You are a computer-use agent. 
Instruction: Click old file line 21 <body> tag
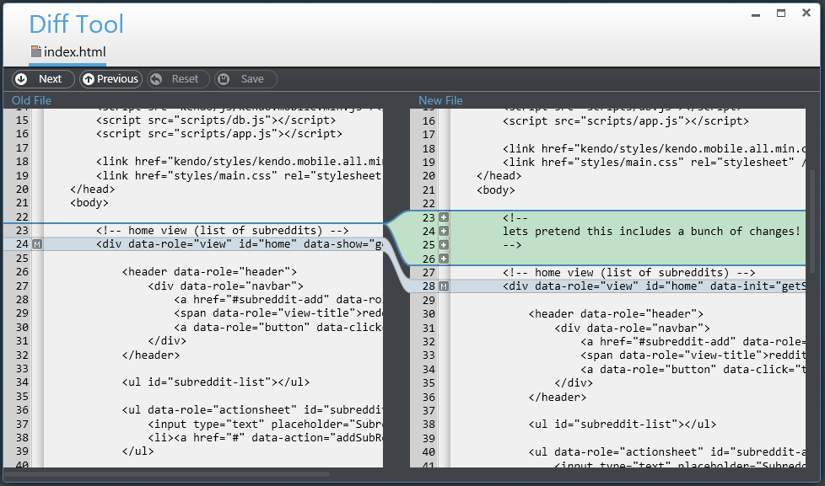coord(89,203)
